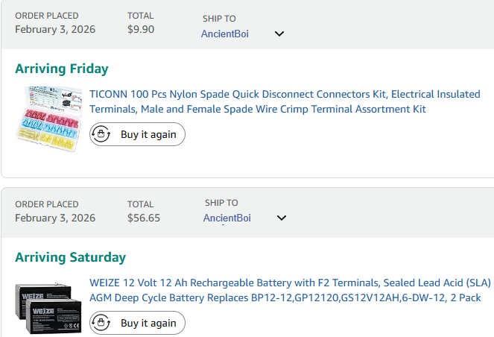Image resolution: width=494 pixels, height=337 pixels.
Task: Open AncientBoi address link on $56.65 order
Action: coord(227,218)
